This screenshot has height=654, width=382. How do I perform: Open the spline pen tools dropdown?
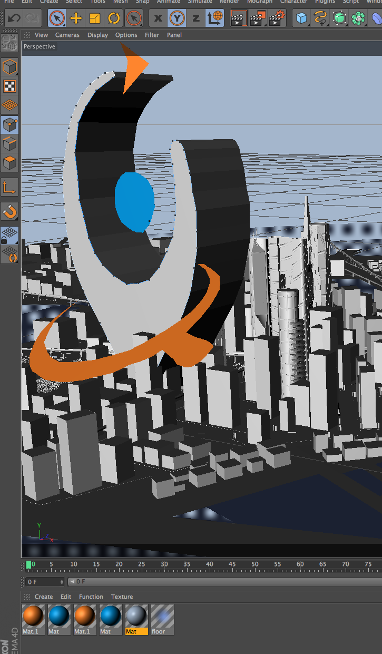click(320, 18)
